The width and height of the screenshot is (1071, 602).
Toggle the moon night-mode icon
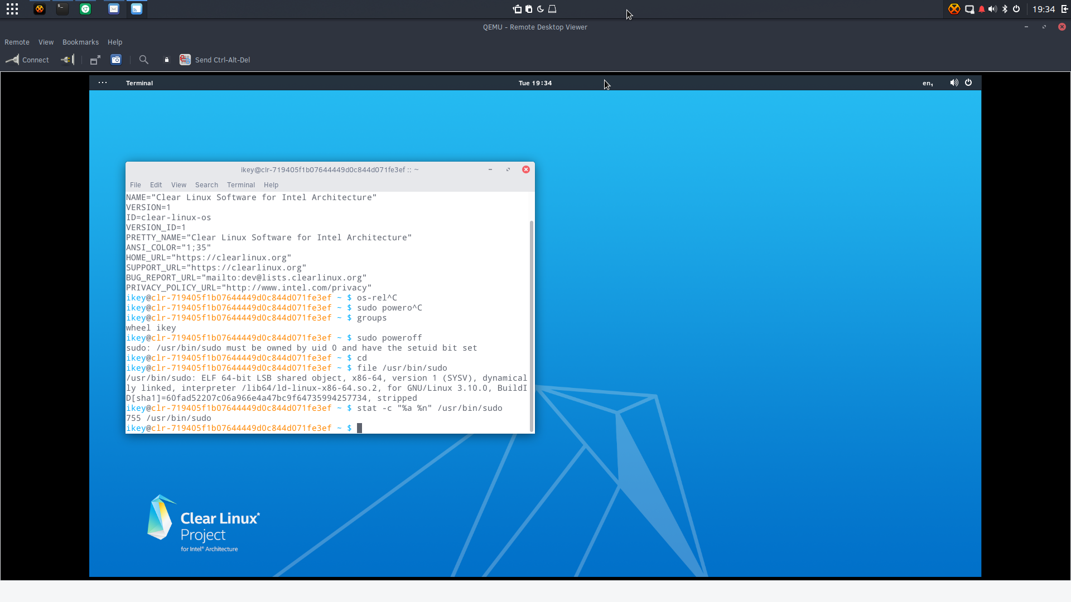pyautogui.click(x=541, y=9)
